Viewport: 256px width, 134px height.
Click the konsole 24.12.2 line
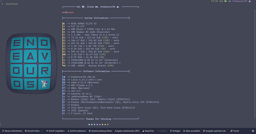coord(81,94)
